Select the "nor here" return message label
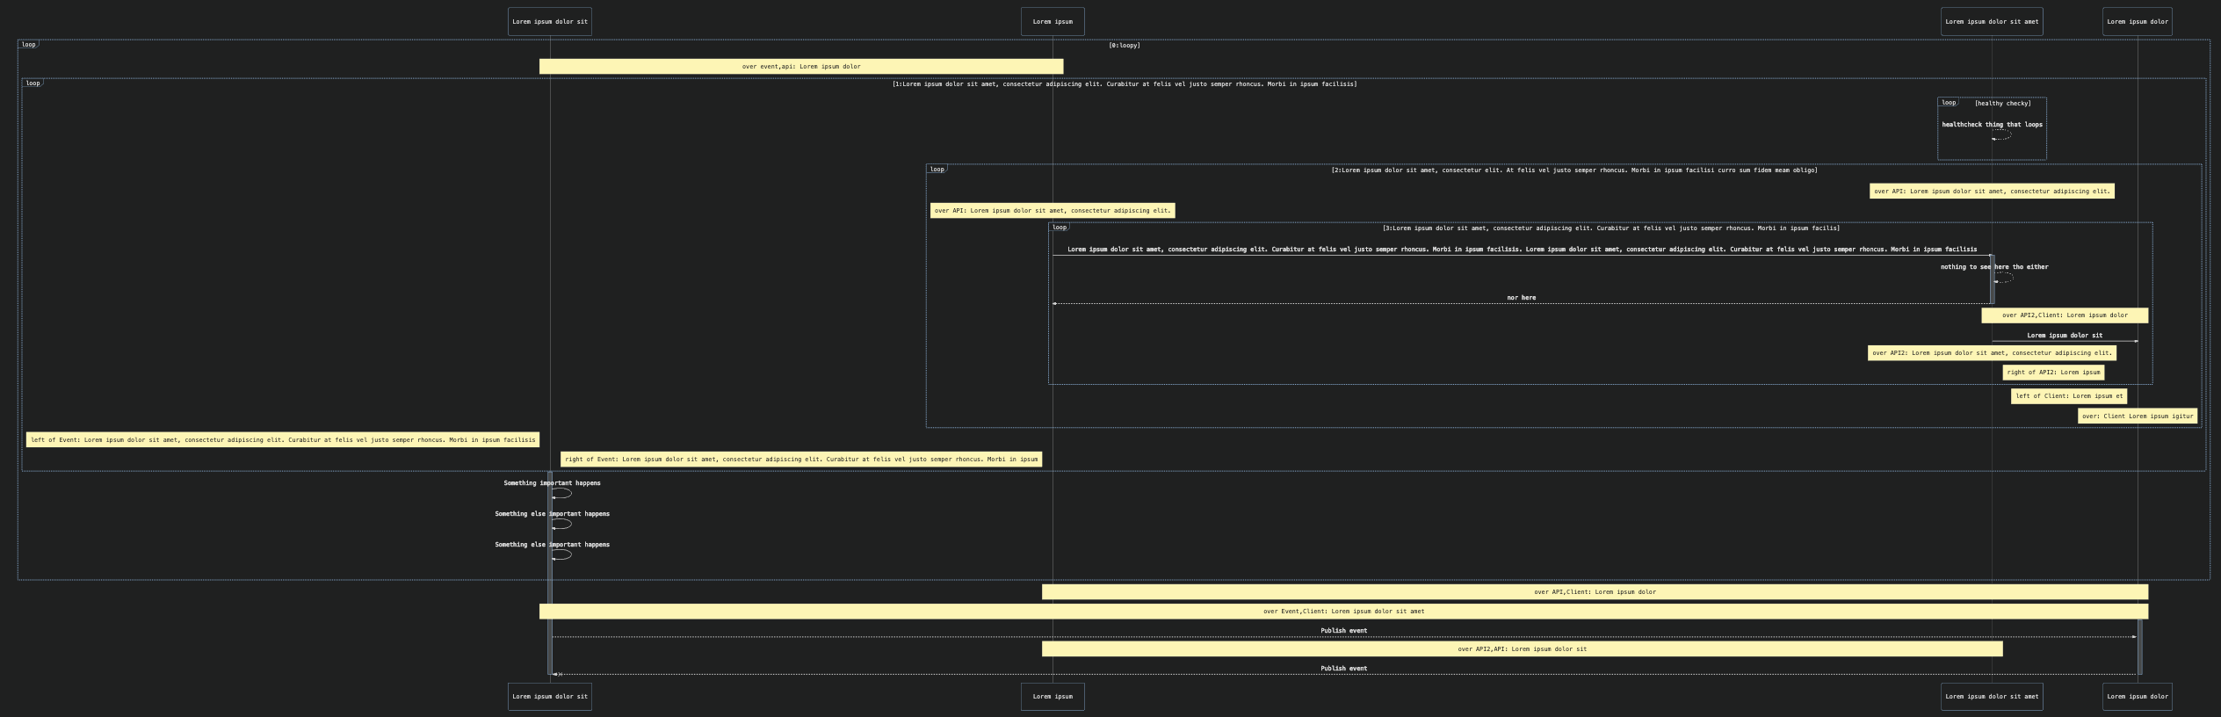Viewport: 2221px width, 717px height. [1521, 298]
